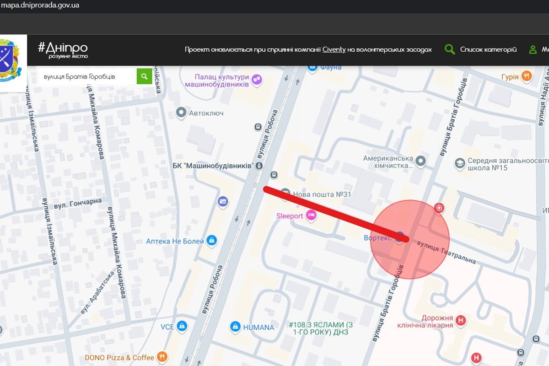The height and width of the screenshot is (366, 549).
Task: Click the #Дніпро розумне місто title
Action: coord(63,49)
